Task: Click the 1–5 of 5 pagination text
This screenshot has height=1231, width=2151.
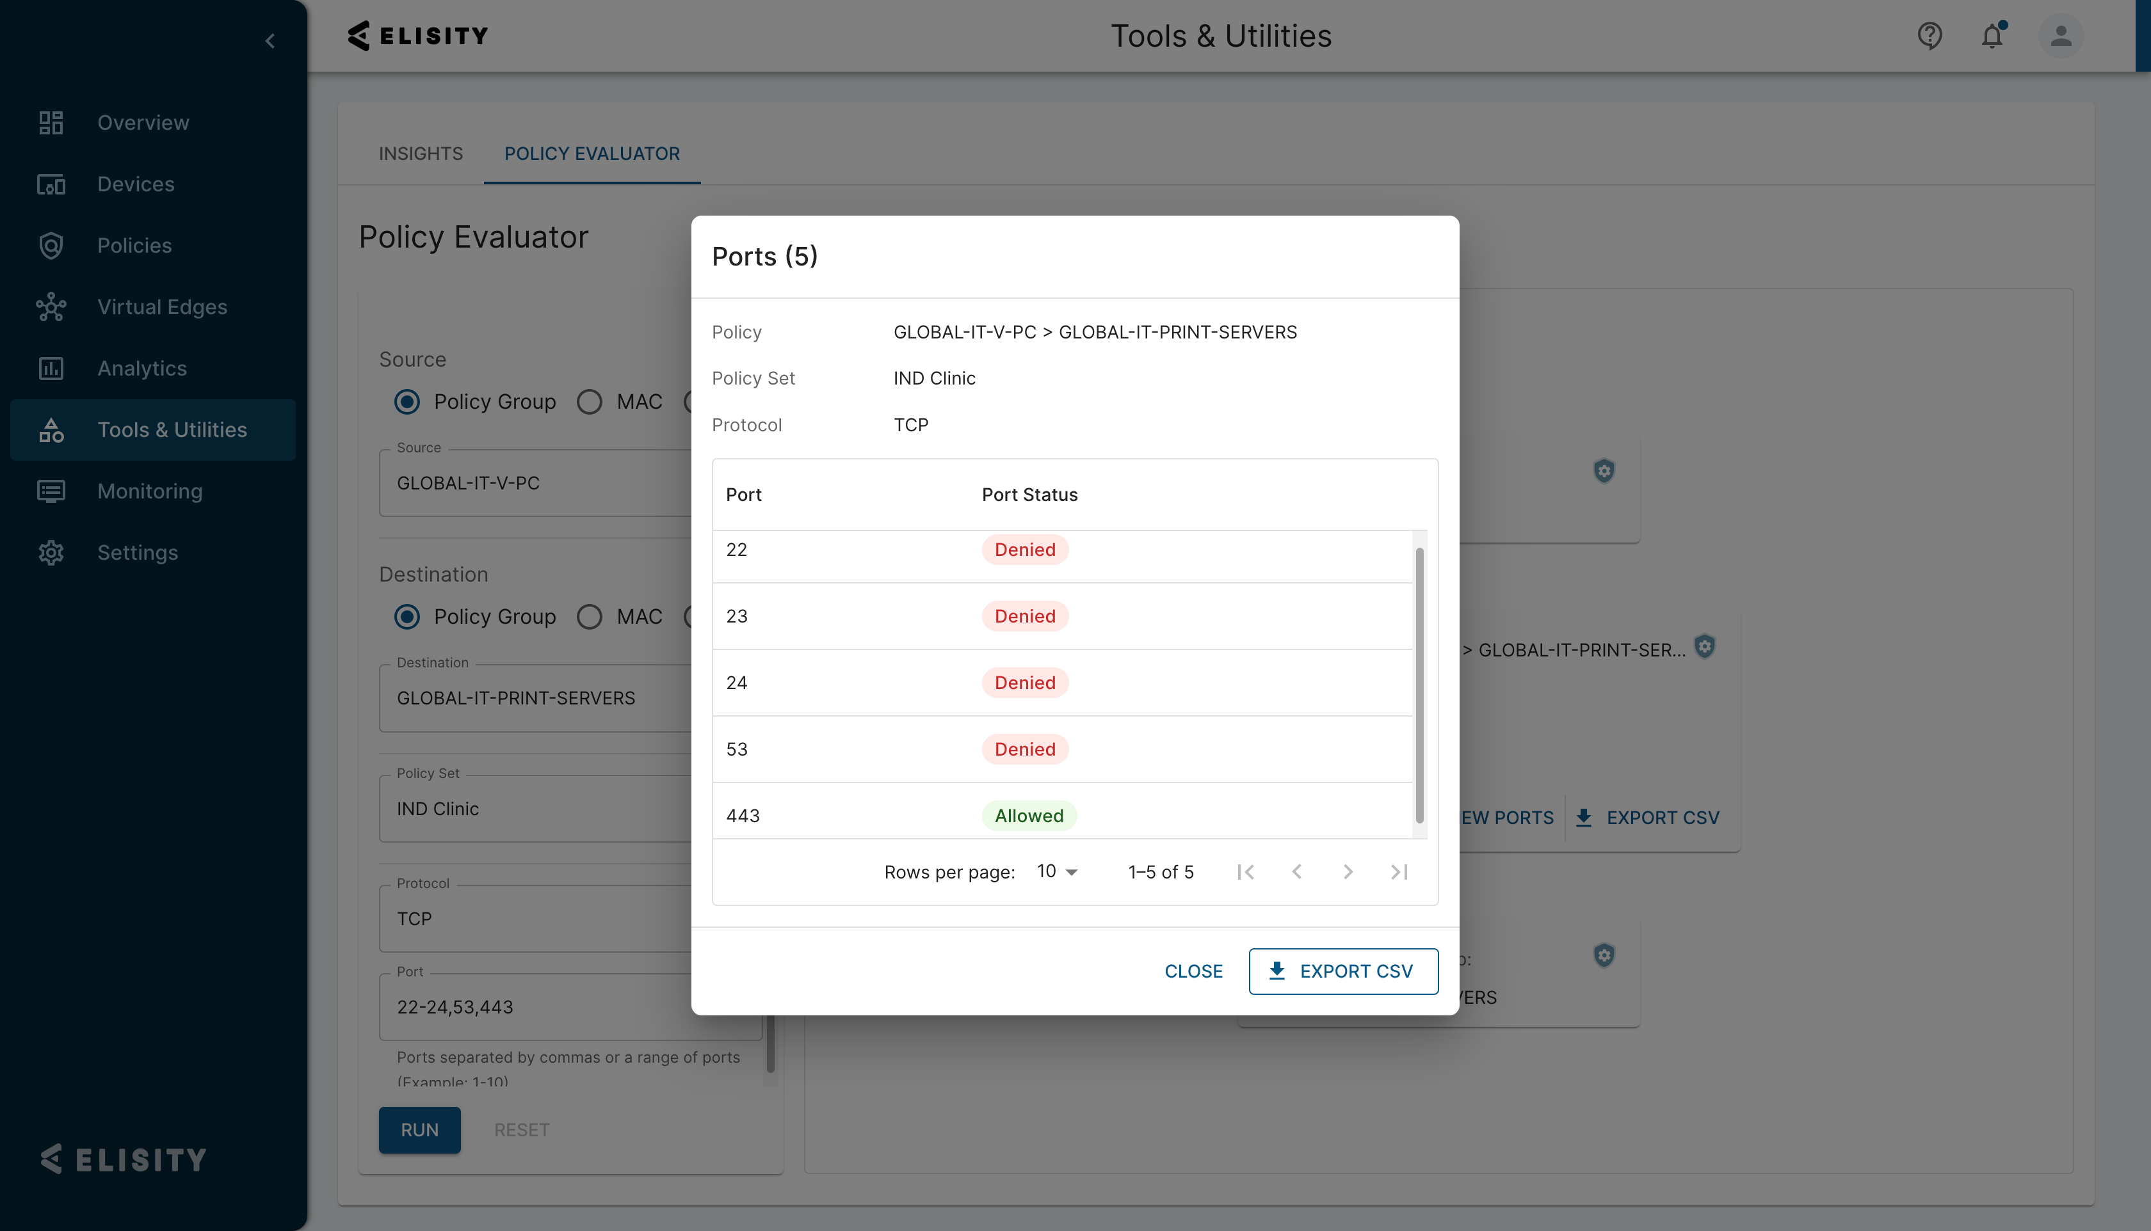Action: (1161, 871)
